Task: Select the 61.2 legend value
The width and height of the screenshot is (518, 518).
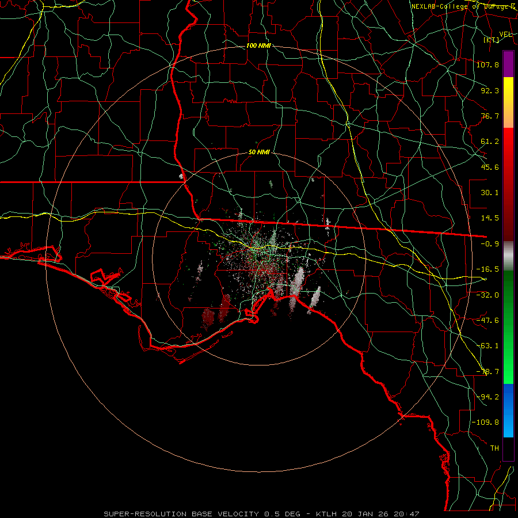Action: tap(490, 142)
